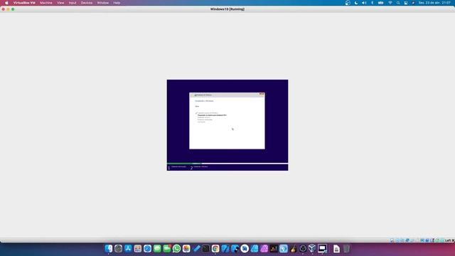
Task: Open the document file in the dock
Action: coord(336,248)
